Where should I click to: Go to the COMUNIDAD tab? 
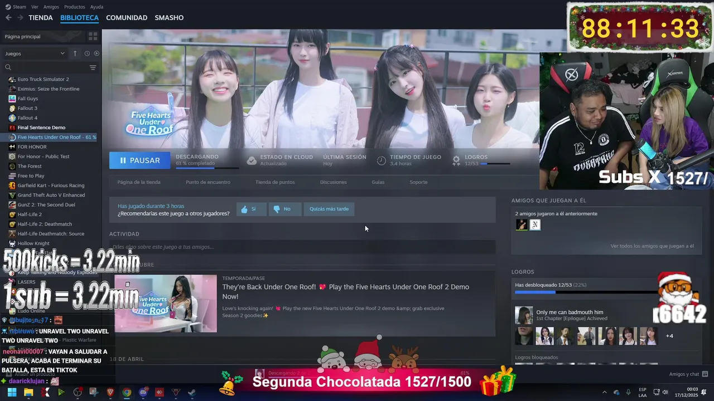[127, 17]
